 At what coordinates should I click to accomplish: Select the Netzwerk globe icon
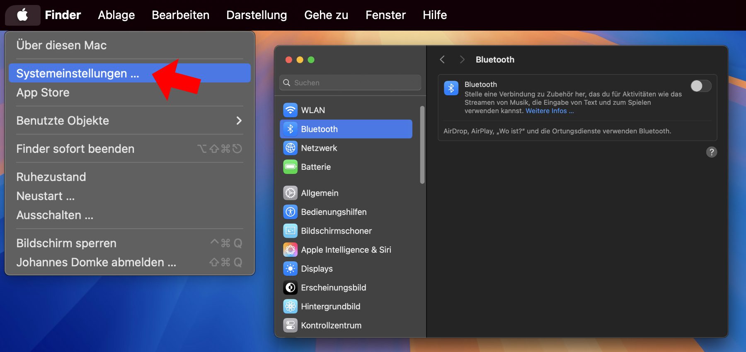click(290, 148)
